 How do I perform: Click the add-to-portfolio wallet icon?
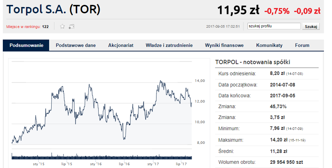pyautogui.click(x=72, y=27)
